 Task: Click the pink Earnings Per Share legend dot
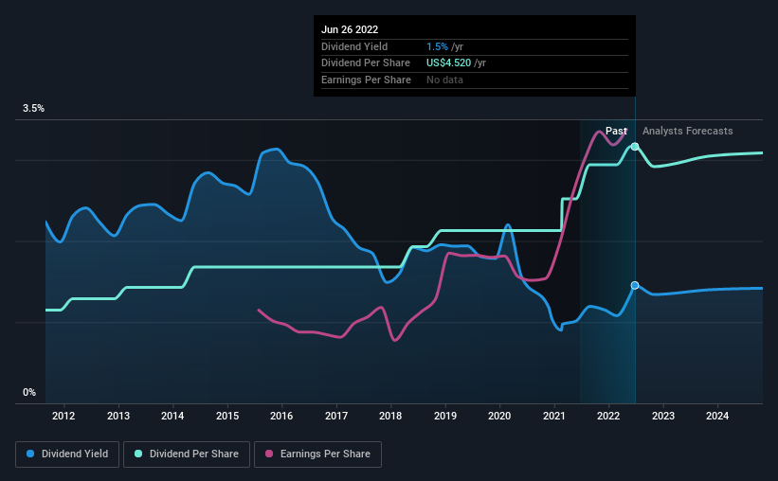[x=269, y=454]
